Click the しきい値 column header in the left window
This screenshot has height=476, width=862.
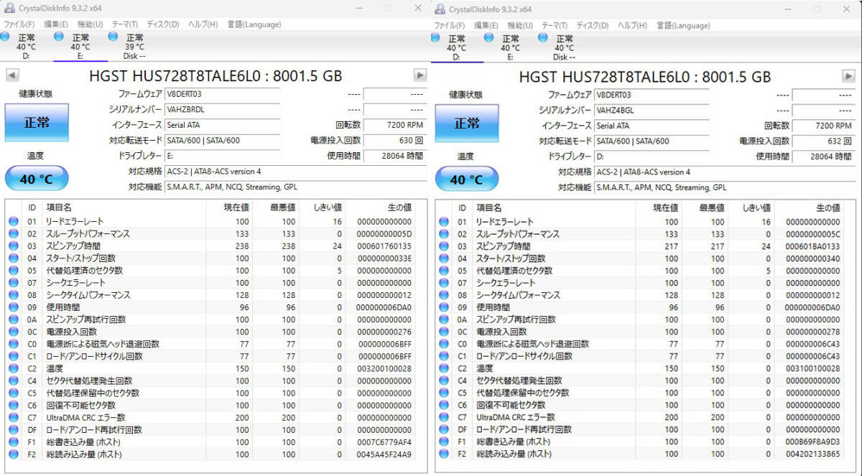(328, 207)
